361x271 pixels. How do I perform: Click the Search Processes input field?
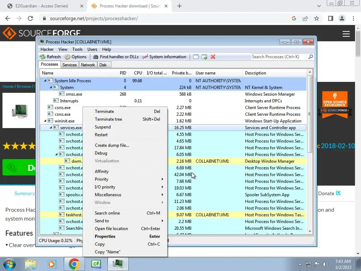[x=279, y=57]
